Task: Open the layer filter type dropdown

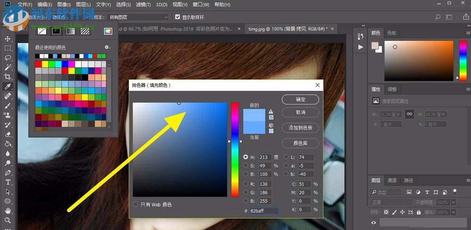Action: point(385,192)
